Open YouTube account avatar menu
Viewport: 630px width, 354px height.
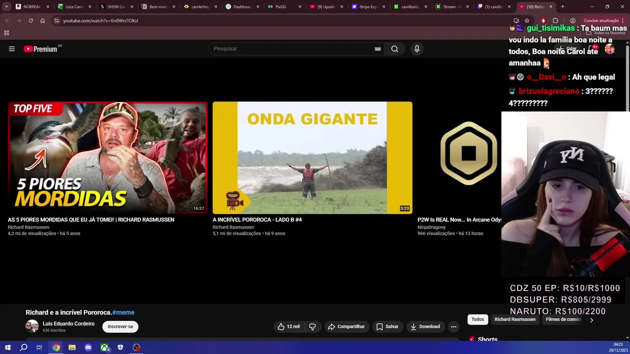pos(610,49)
